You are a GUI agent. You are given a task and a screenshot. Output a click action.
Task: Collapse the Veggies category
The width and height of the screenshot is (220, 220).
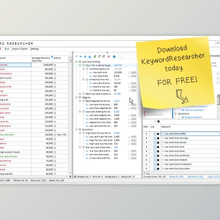pos(76,97)
